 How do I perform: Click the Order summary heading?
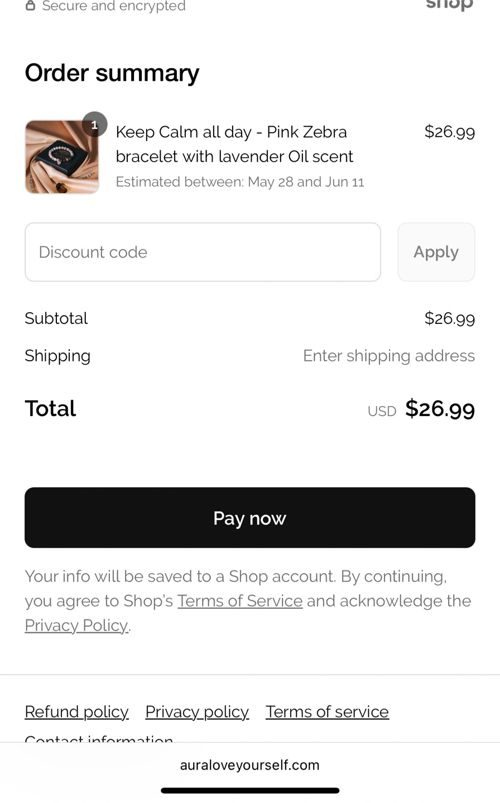coord(112,73)
